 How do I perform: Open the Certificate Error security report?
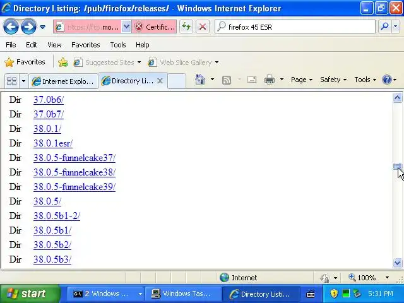click(x=154, y=27)
